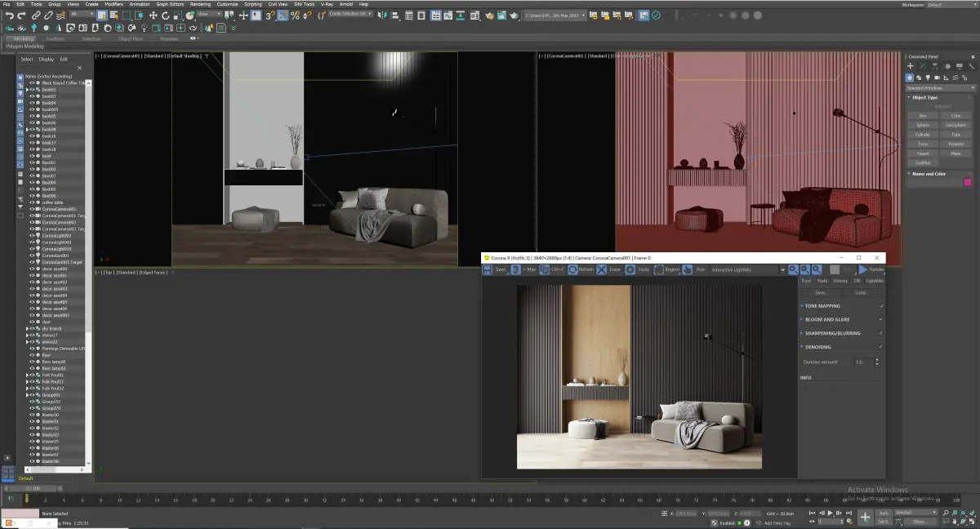Select the Cameras category icon in Command Panel
The width and height of the screenshot is (980, 529).
coord(937,78)
